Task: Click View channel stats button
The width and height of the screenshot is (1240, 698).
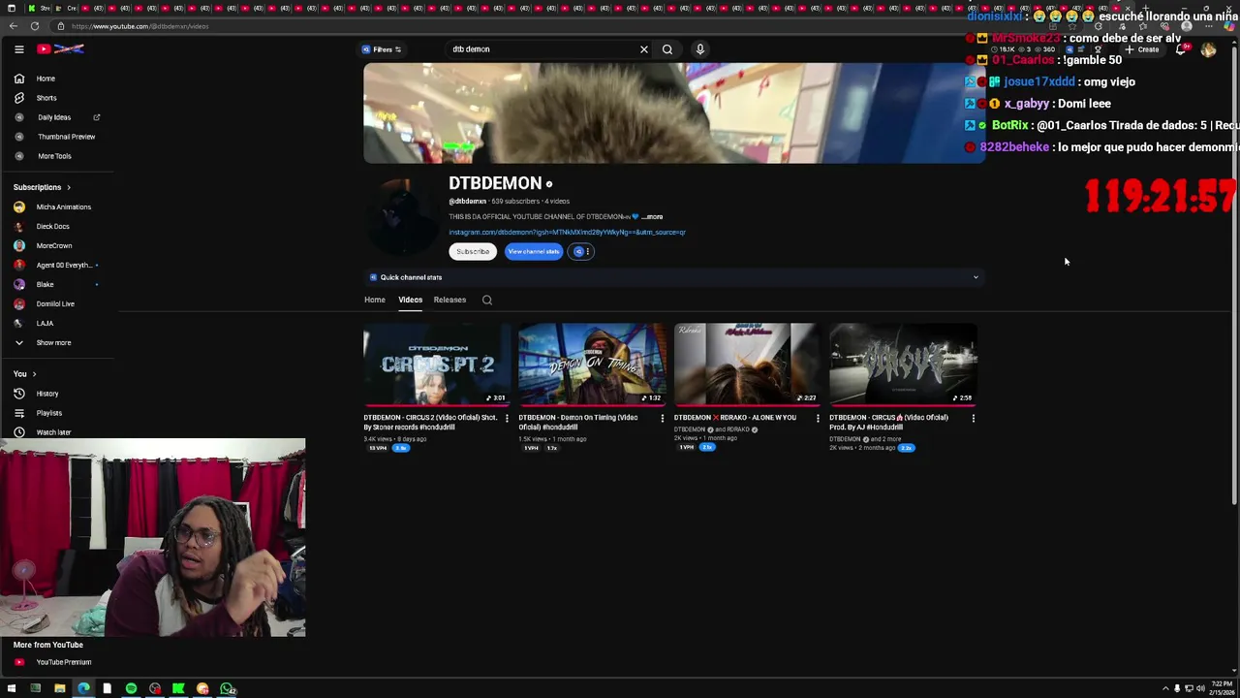Action: pyautogui.click(x=533, y=252)
